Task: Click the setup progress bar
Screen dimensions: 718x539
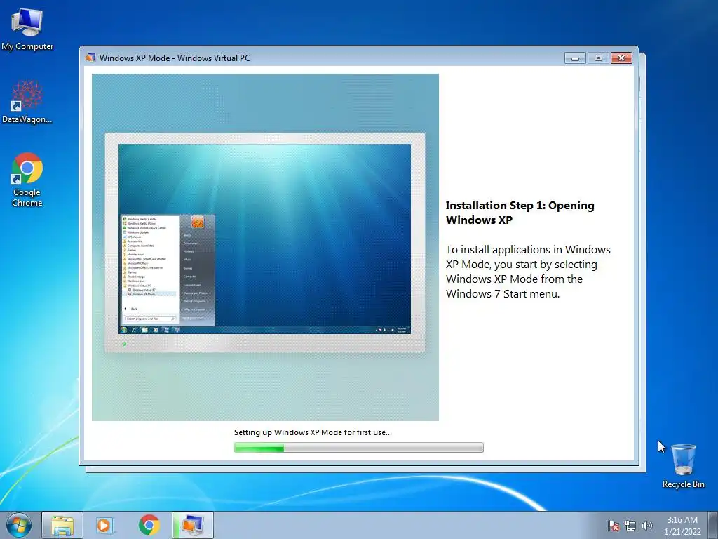Action: tap(358, 447)
